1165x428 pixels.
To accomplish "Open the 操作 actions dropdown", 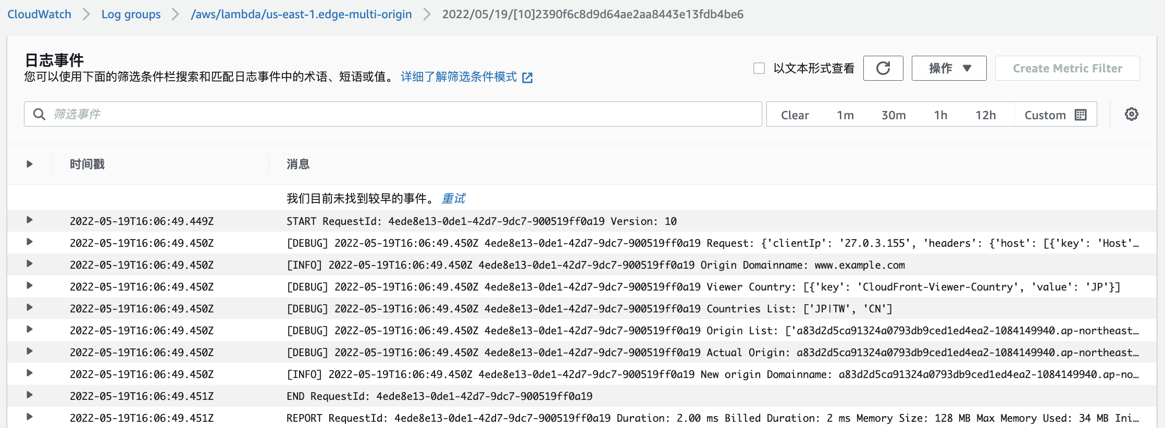I will point(949,68).
